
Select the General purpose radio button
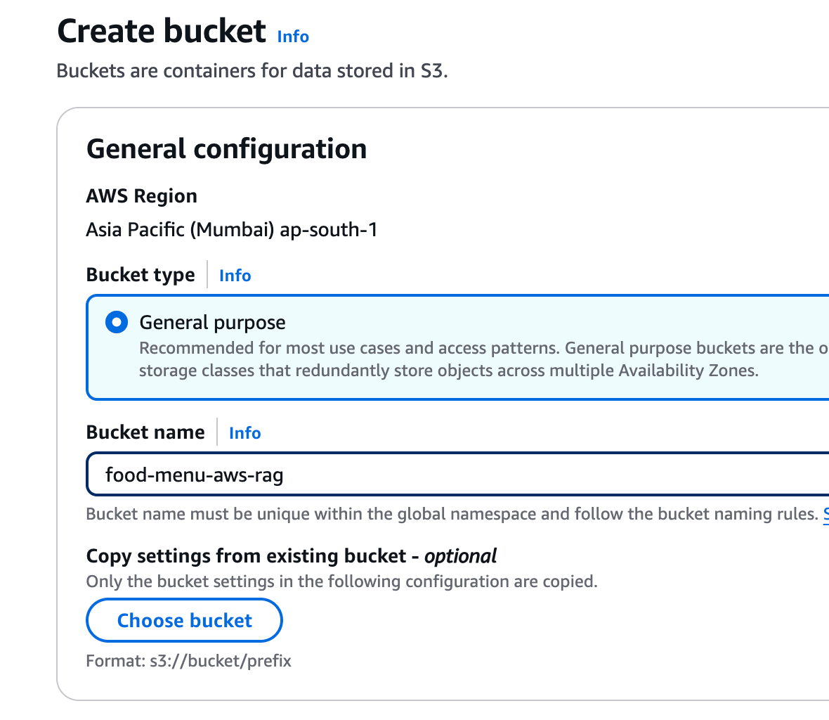(117, 323)
